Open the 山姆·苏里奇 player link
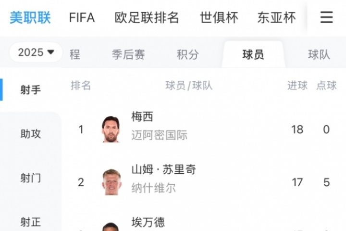This screenshot has height=231, width=346. click(163, 169)
